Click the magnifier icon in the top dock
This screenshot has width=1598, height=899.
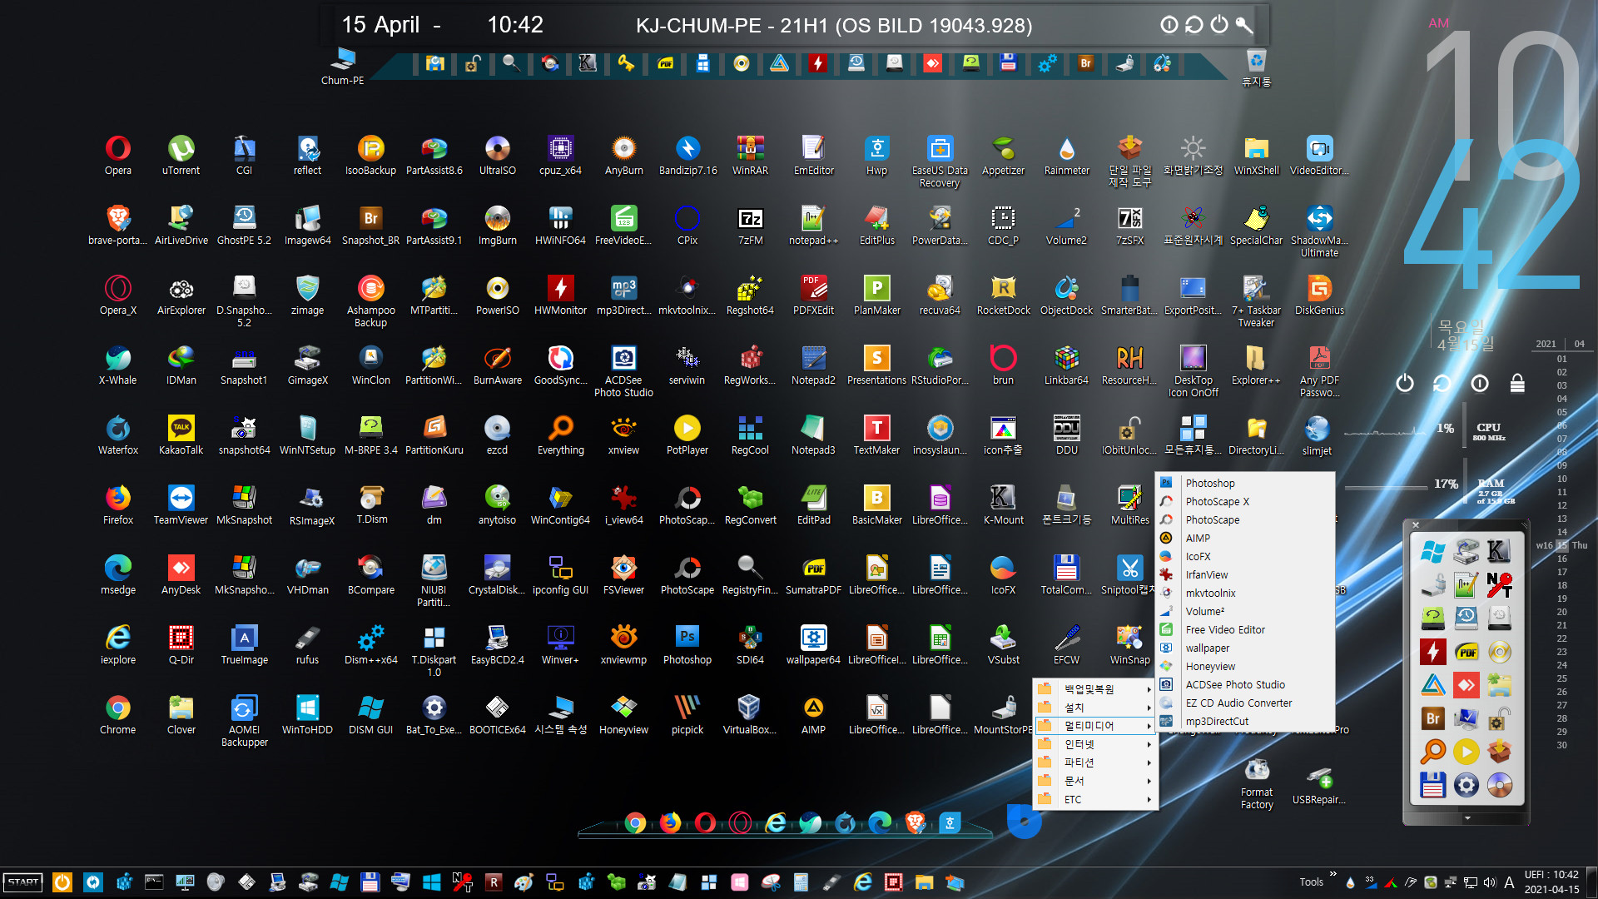point(511,63)
